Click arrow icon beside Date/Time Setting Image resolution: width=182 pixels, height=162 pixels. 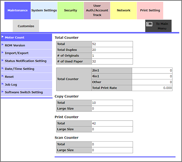(x=2, y=68)
